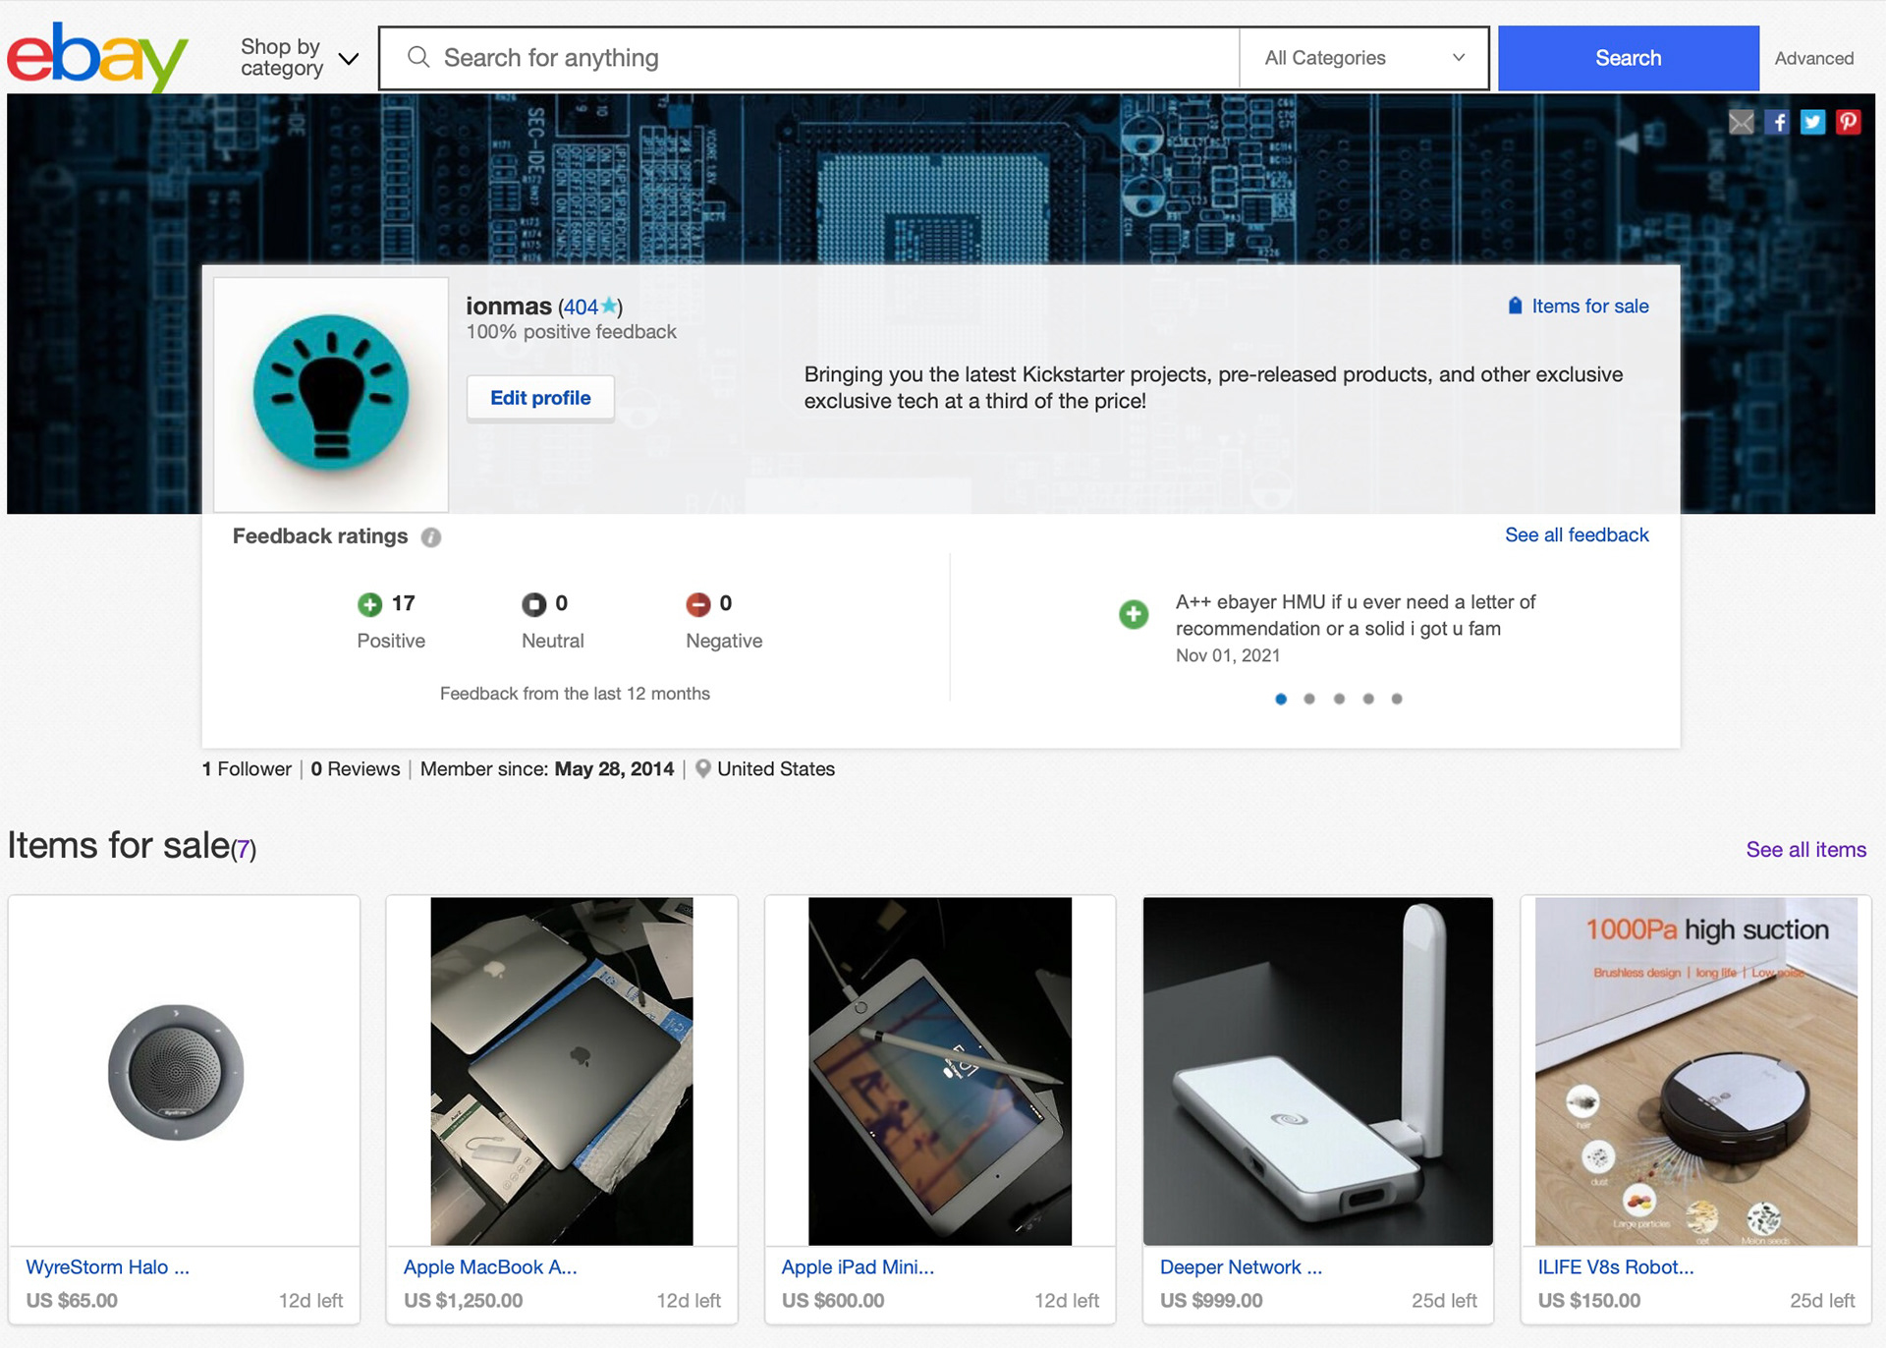Click the Feedback ratings info icon
Viewport: 1886px width, 1348px height.
point(430,537)
